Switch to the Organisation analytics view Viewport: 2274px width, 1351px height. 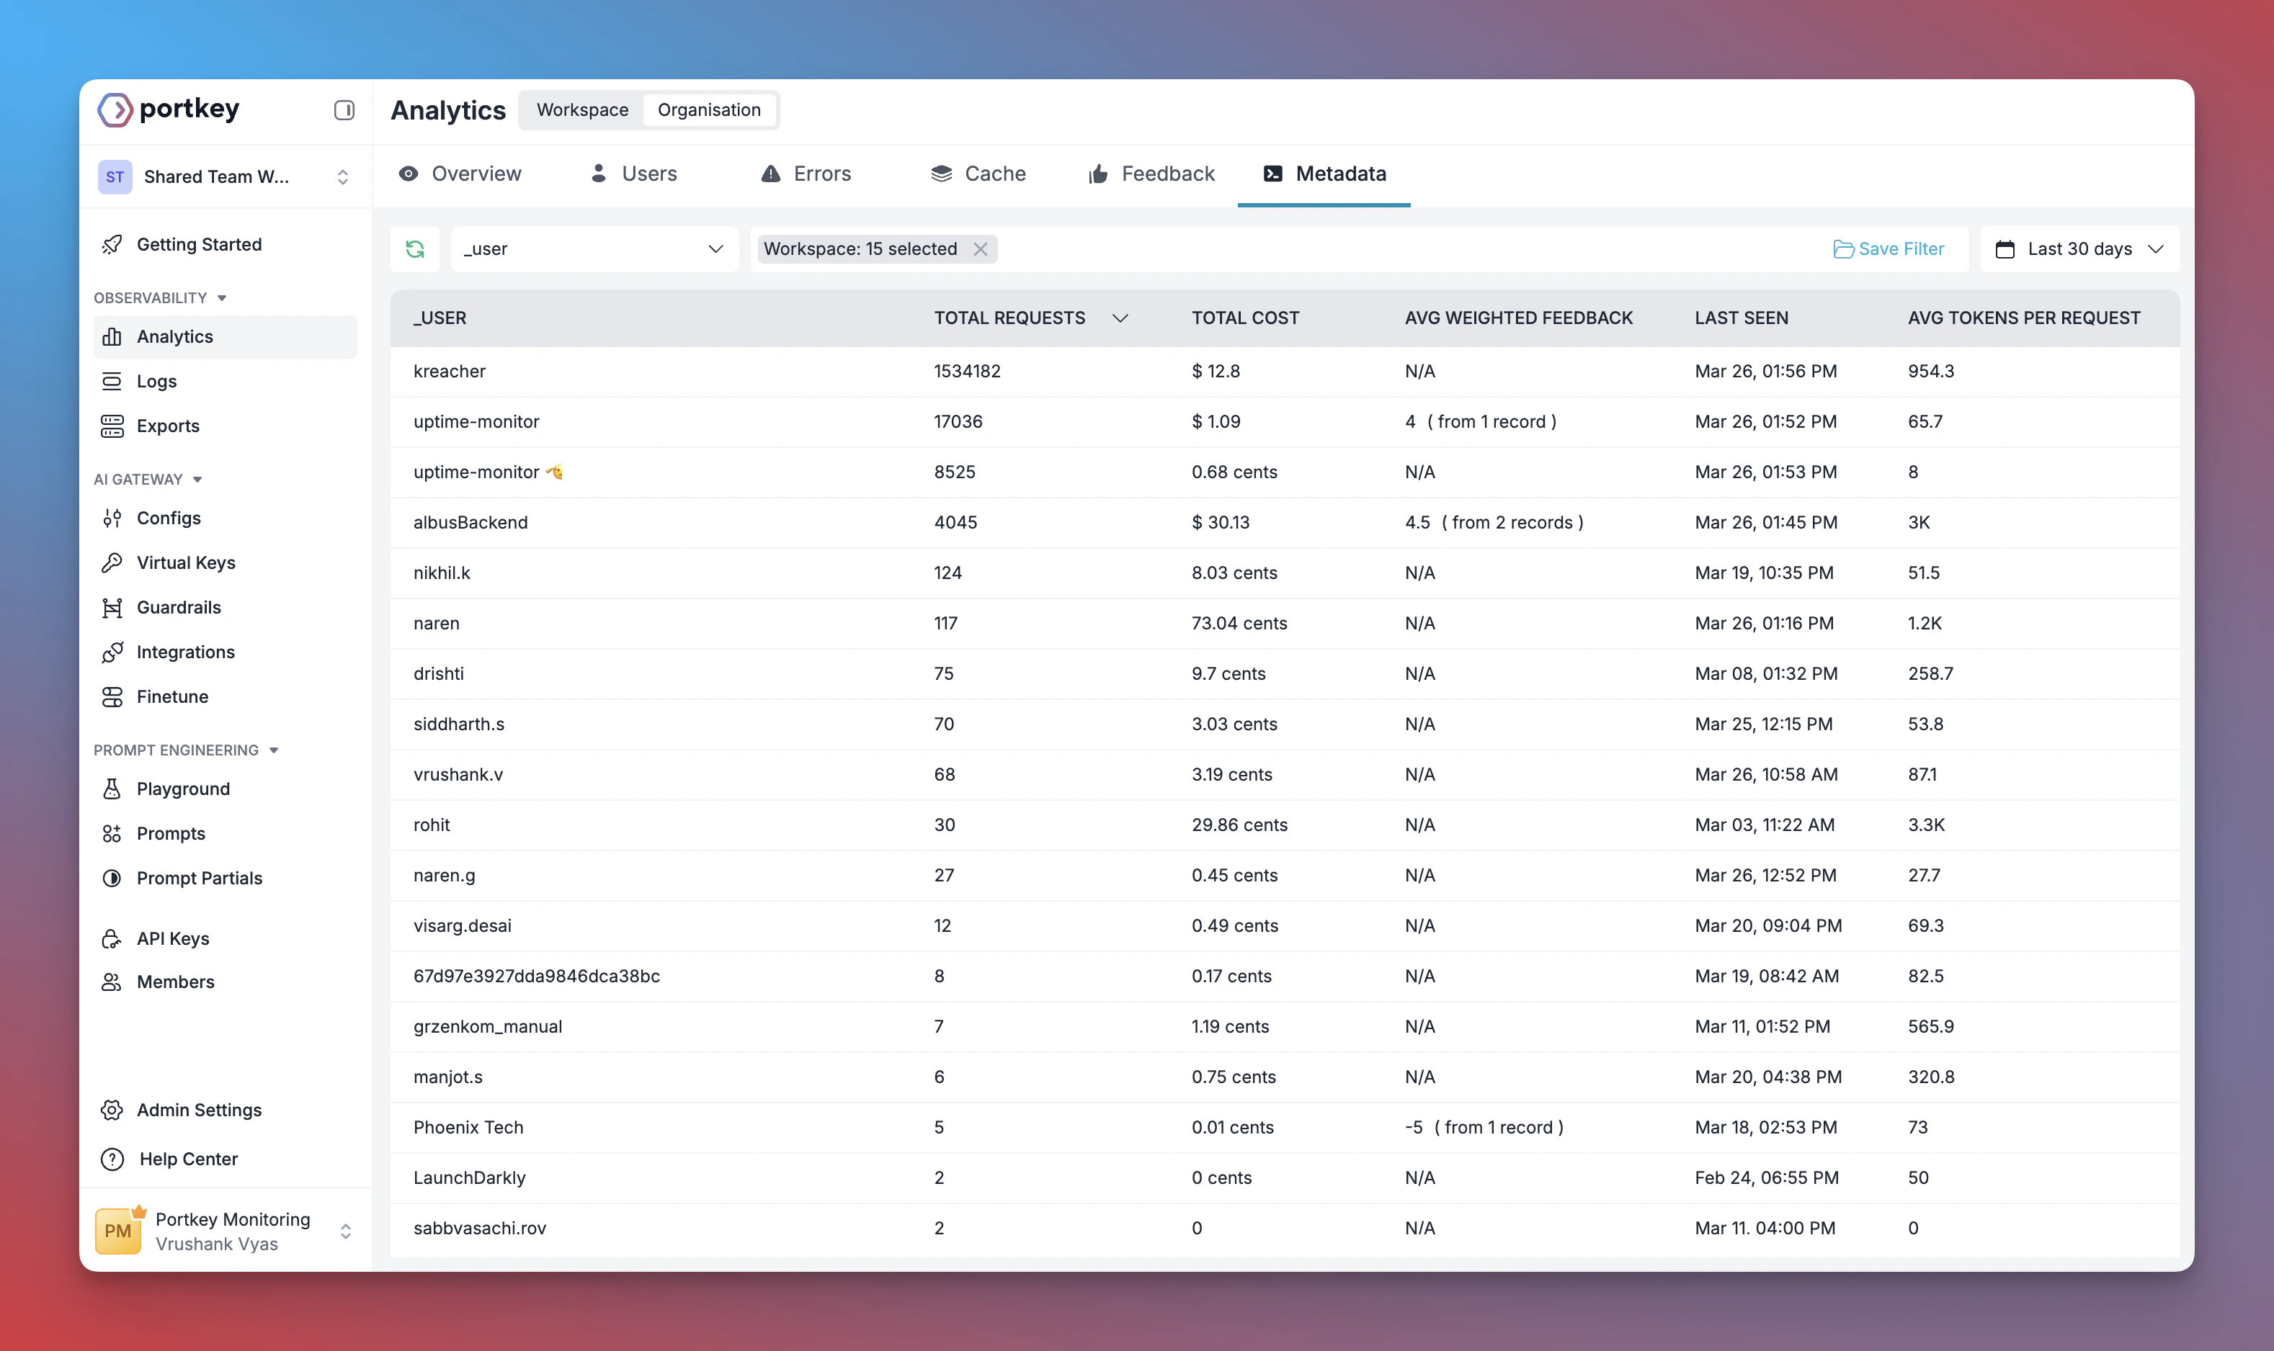[710, 109]
